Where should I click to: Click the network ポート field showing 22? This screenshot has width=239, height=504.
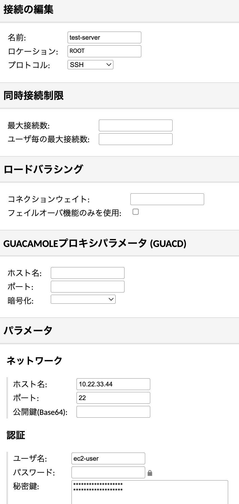113,398
